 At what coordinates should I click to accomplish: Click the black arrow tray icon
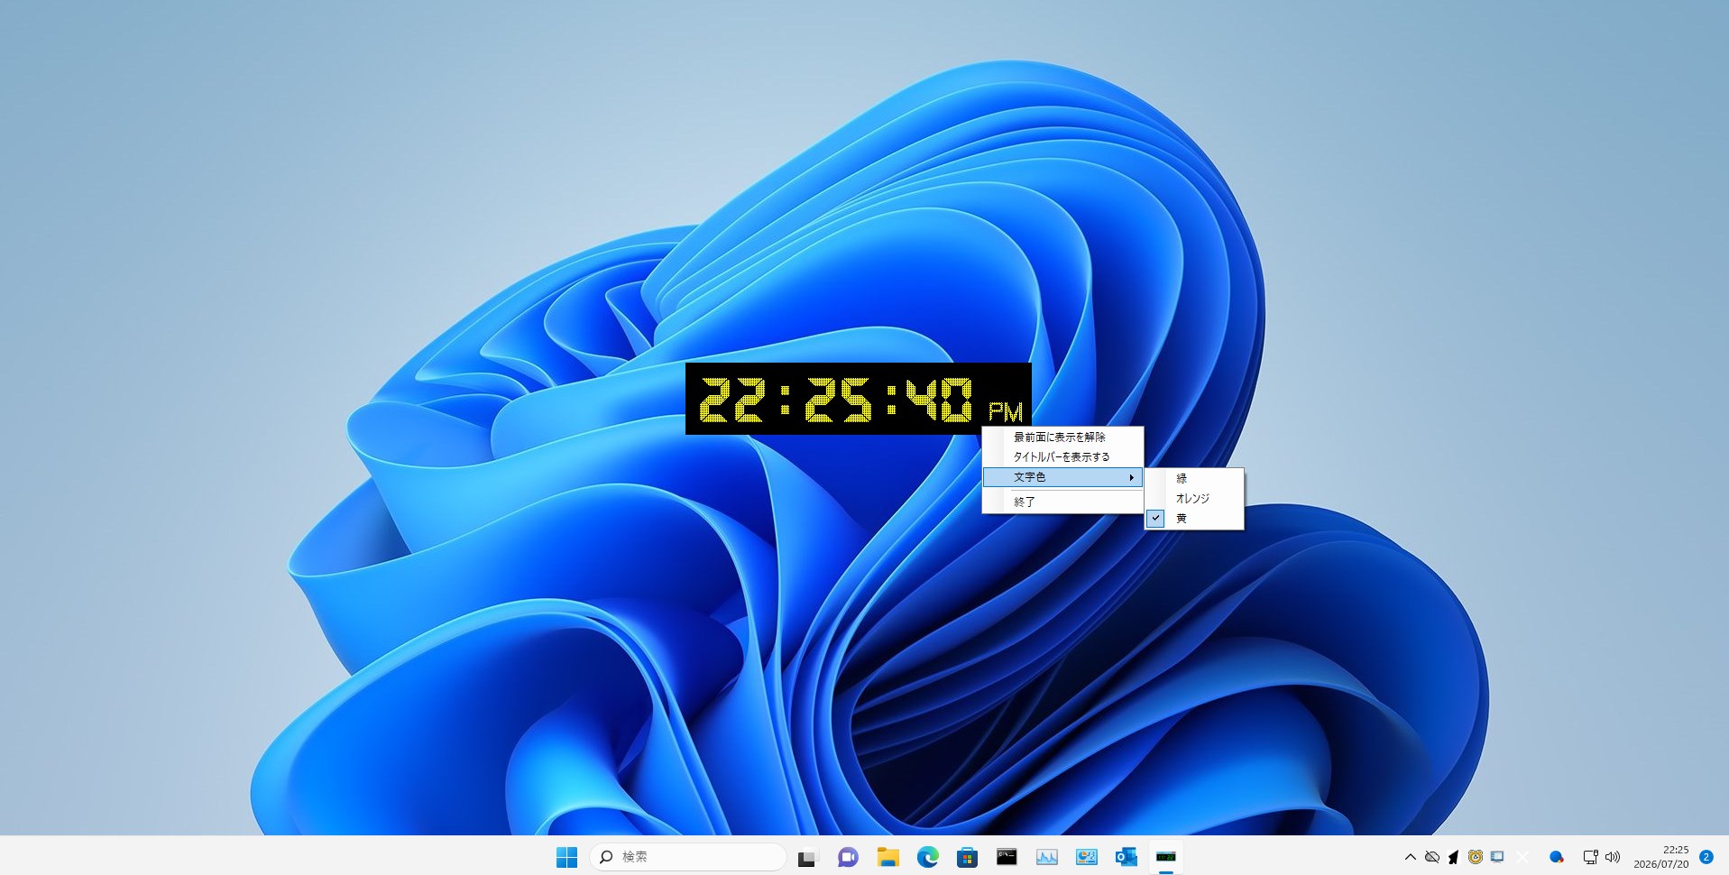pos(1453,857)
